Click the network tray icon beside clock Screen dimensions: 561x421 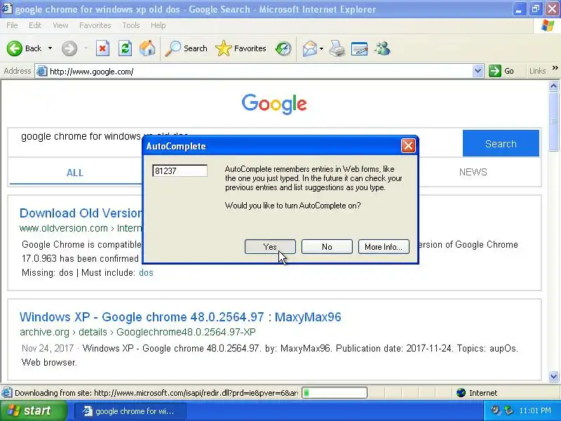pyautogui.click(x=508, y=410)
